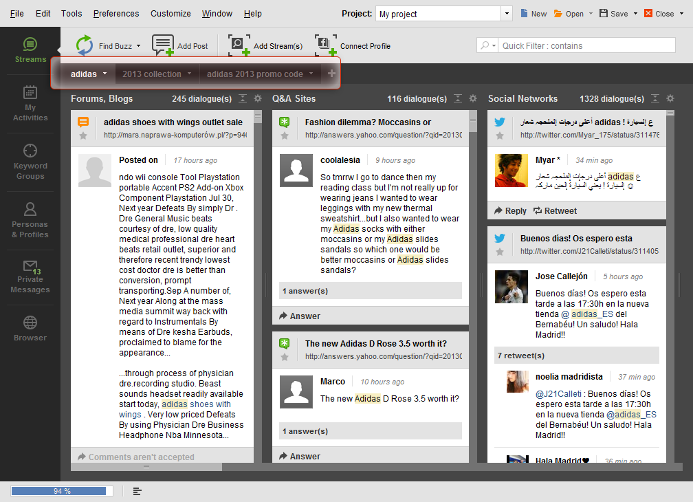
Task: Open My Activities in the sidebar
Action: coord(30,103)
